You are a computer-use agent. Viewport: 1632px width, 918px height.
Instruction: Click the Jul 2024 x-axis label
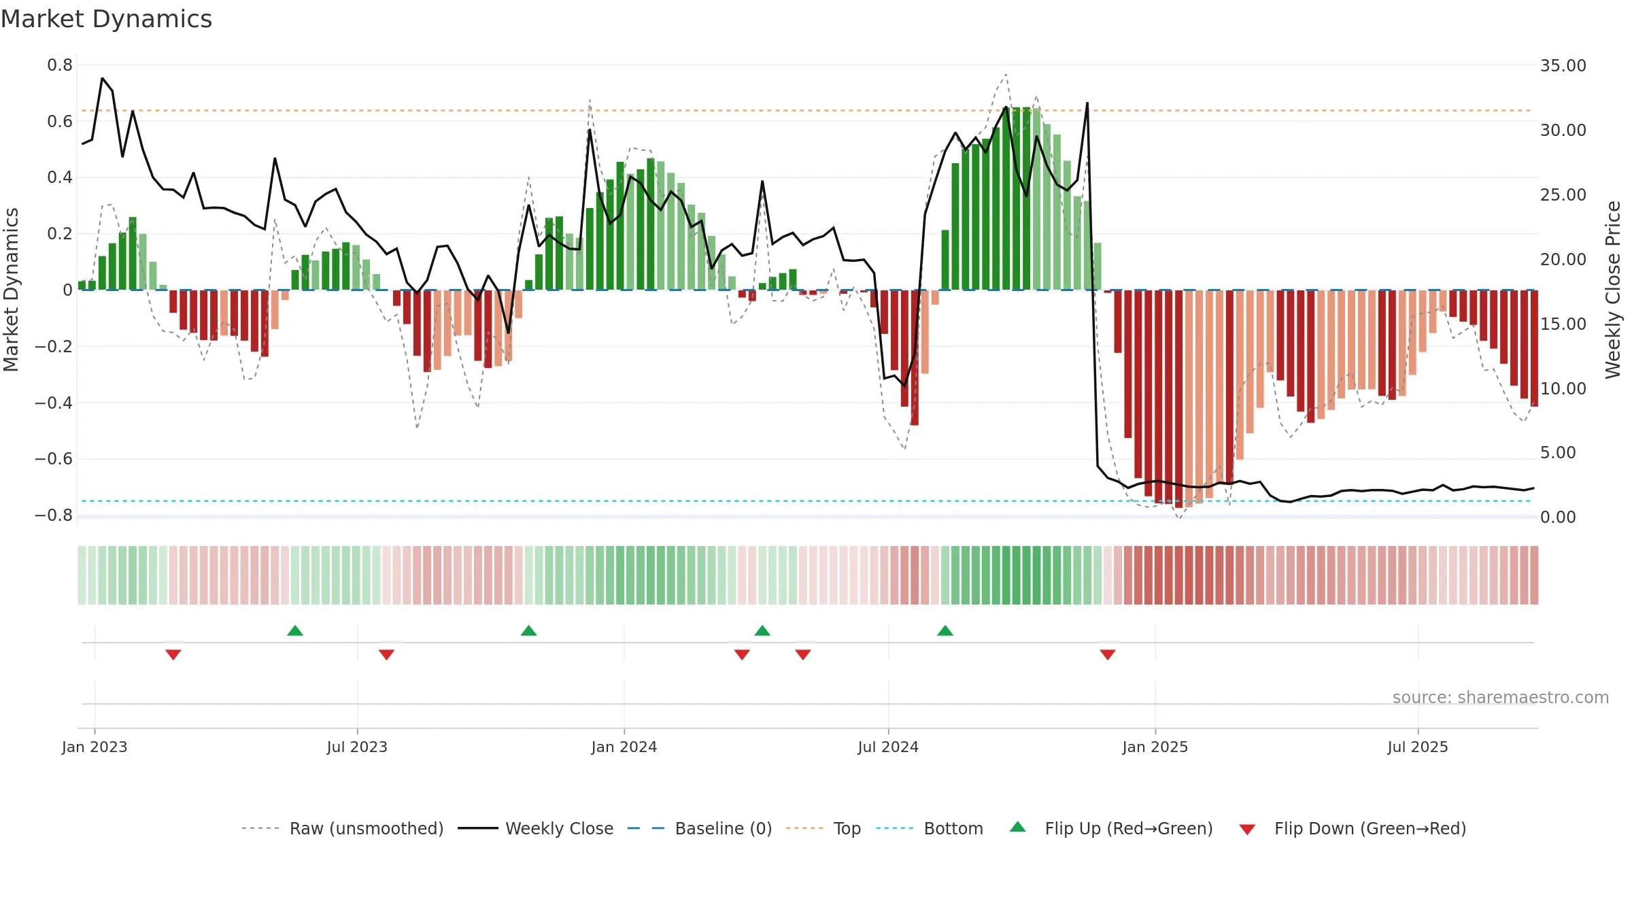(888, 747)
